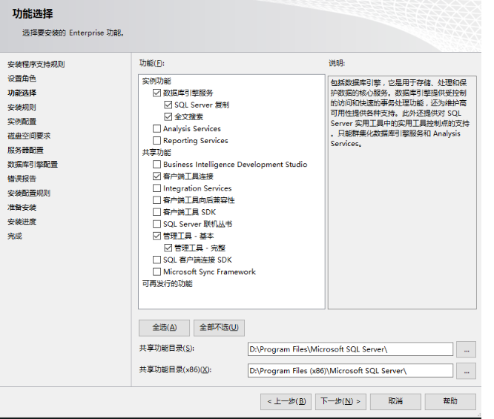Enable the Microsoft Sync Framework checkbox
This screenshot has width=494, height=419.
pos(157,271)
